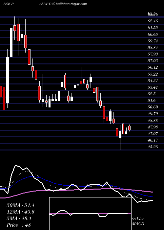Click the 60.65 price axis label

(153, 34)
